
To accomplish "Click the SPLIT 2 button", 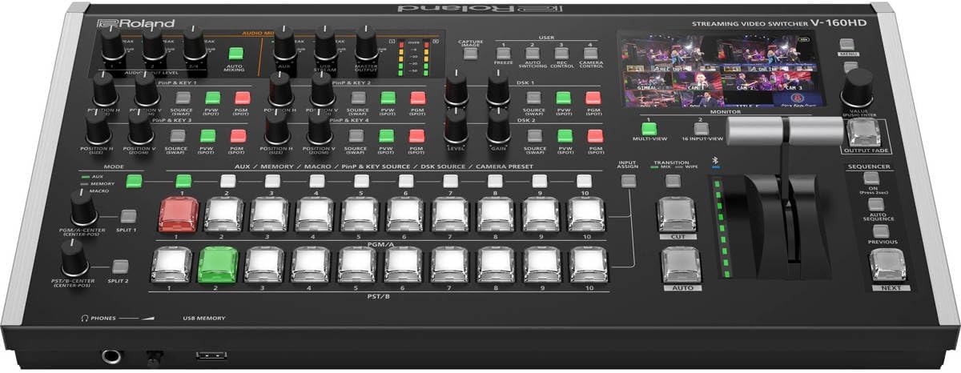I will coord(120,267).
